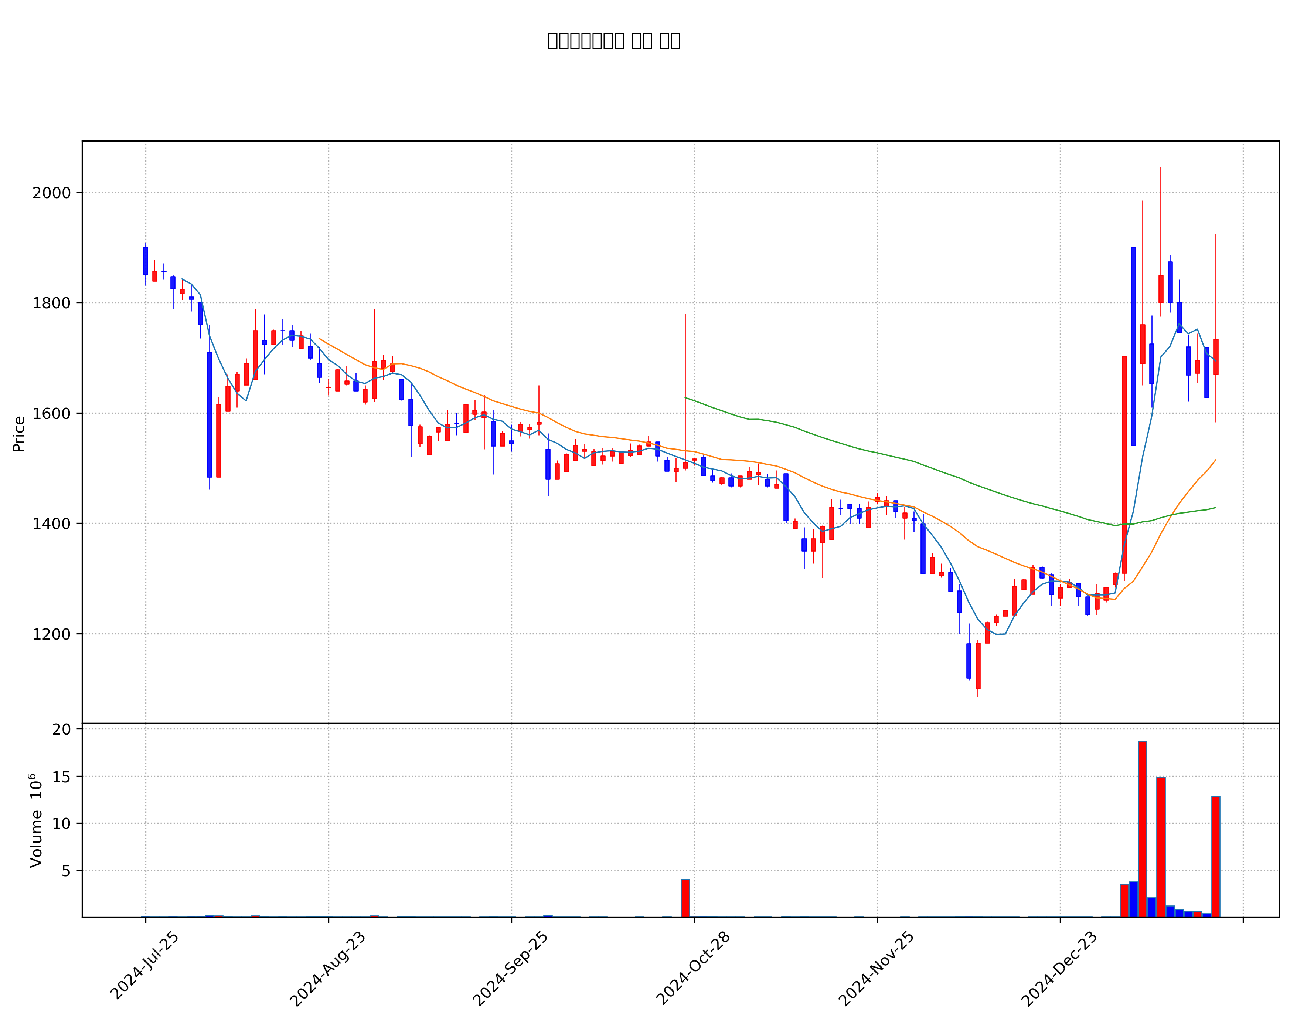Click the 15 tick on volume axis

pyautogui.click(x=61, y=777)
